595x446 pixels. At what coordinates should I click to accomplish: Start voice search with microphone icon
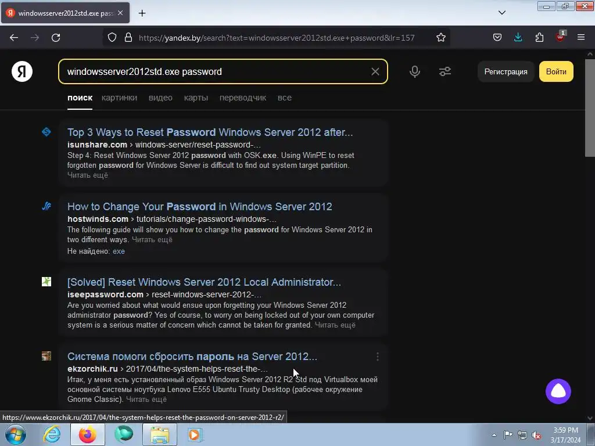(x=415, y=71)
